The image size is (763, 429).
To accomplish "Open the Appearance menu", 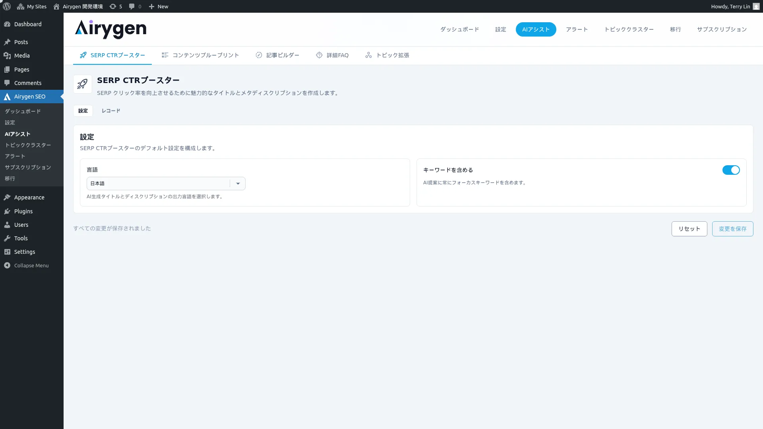I will [32, 197].
